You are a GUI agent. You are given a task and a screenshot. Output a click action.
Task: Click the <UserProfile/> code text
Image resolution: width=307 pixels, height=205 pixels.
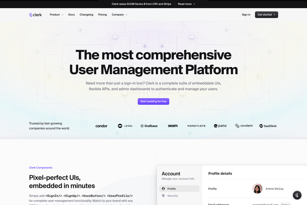(120, 196)
